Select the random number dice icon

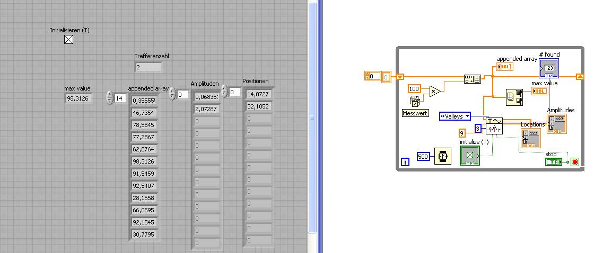415,102
